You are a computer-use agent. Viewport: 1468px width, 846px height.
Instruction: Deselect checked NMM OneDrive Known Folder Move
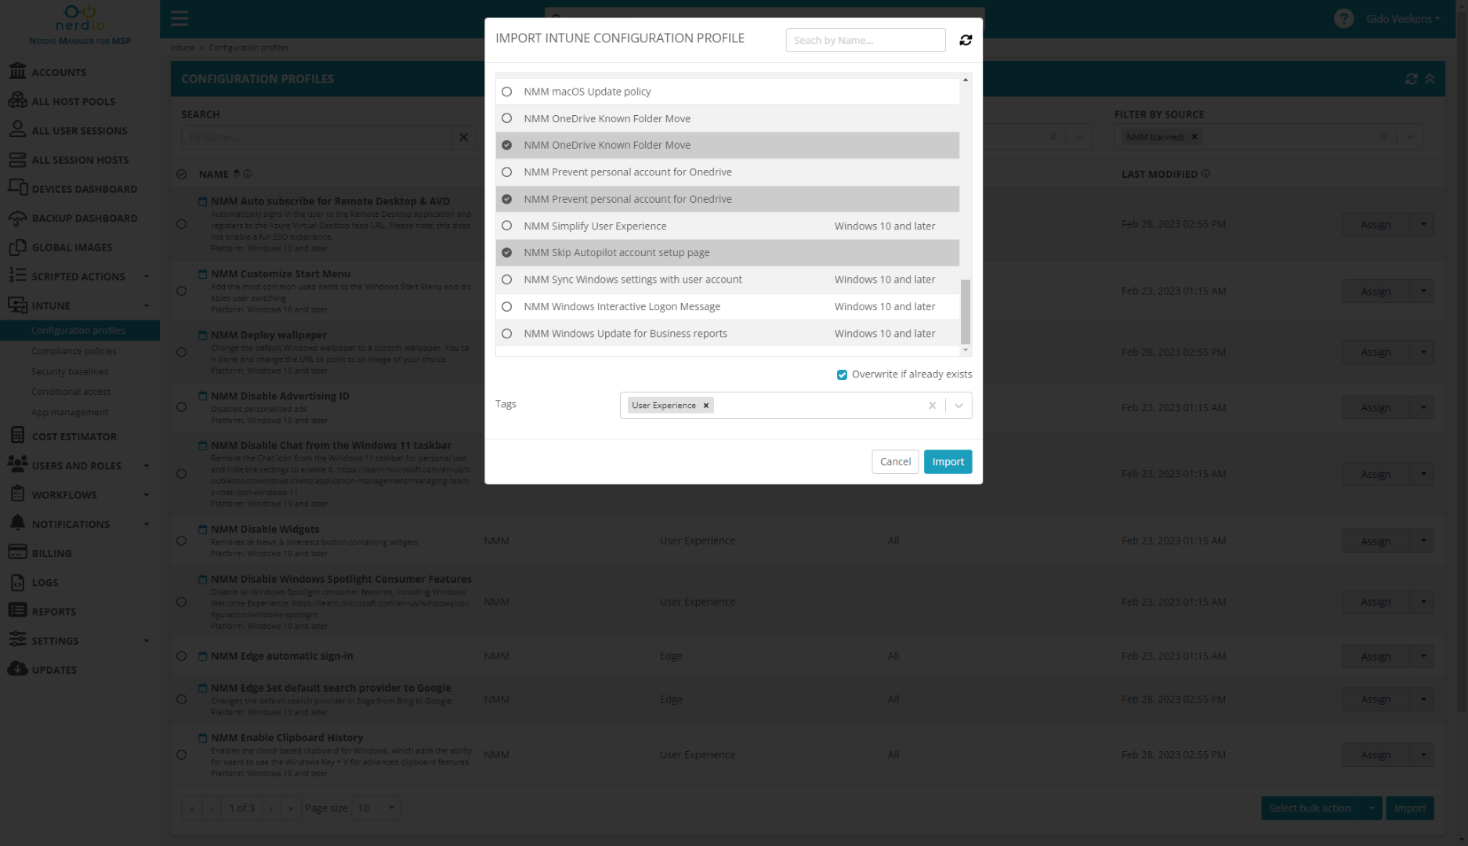pyautogui.click(x=507, y=145)
